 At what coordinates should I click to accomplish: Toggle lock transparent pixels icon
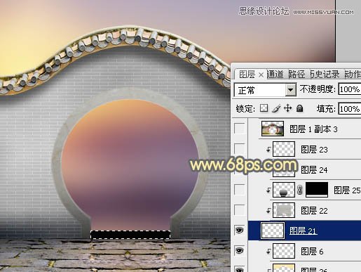(264, 108)
